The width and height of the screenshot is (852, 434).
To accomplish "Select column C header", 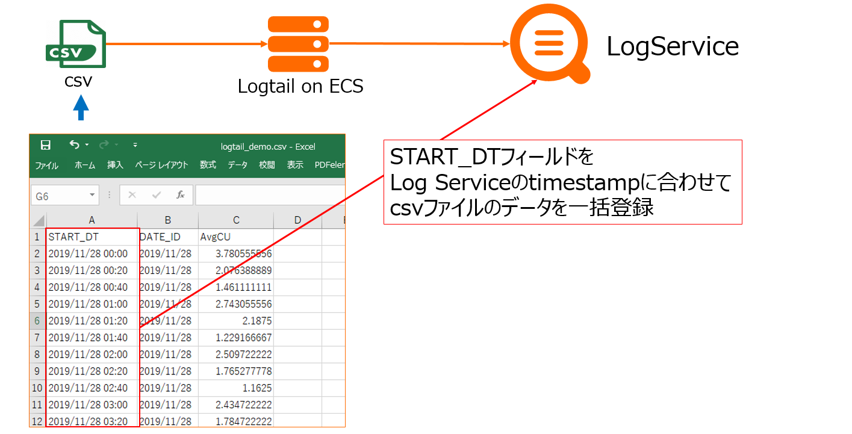I will coord(236,220).
